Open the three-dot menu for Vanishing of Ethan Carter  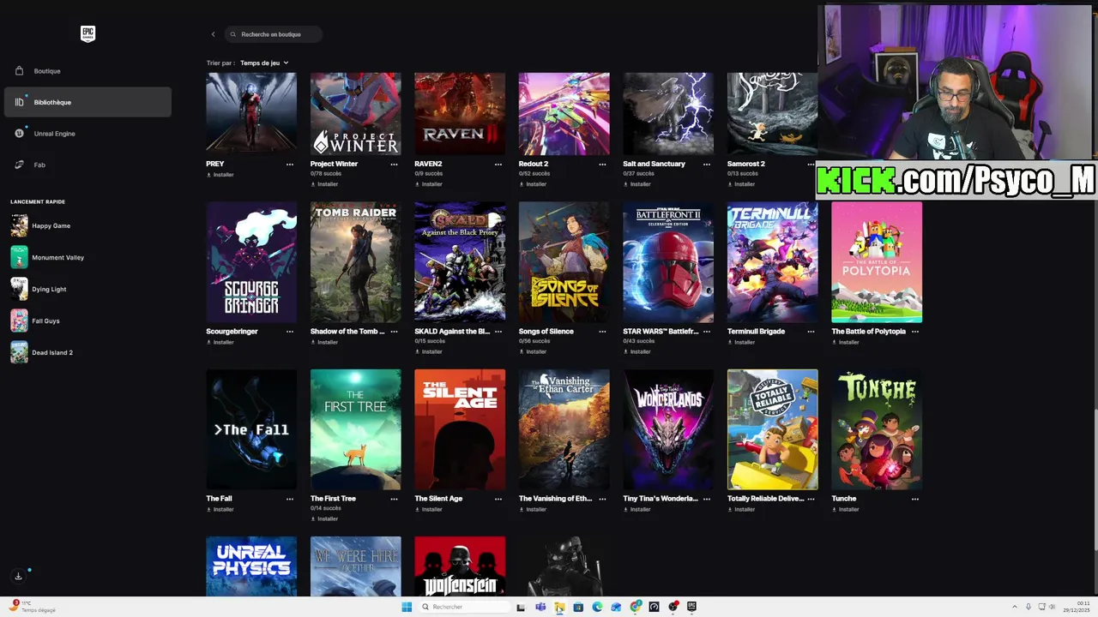[x=602, y=499]
